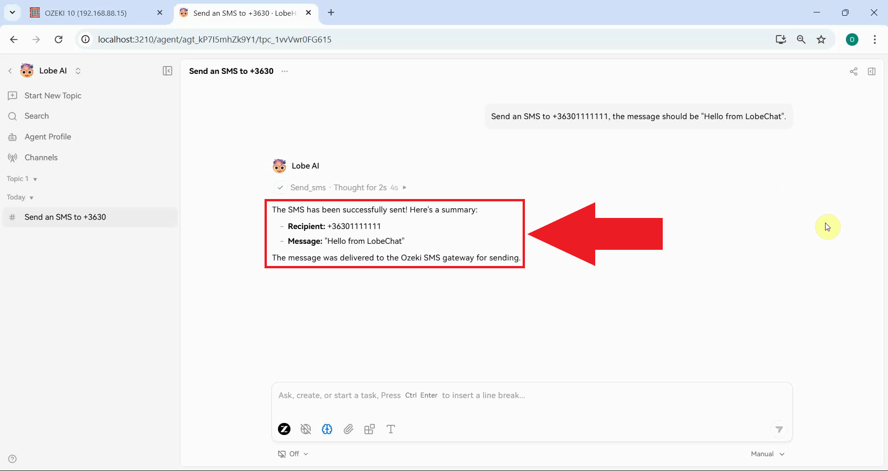The height and width of the screenshot is (471, 888).
Task: Open the model selector Z icon
Action: point(284,429)
